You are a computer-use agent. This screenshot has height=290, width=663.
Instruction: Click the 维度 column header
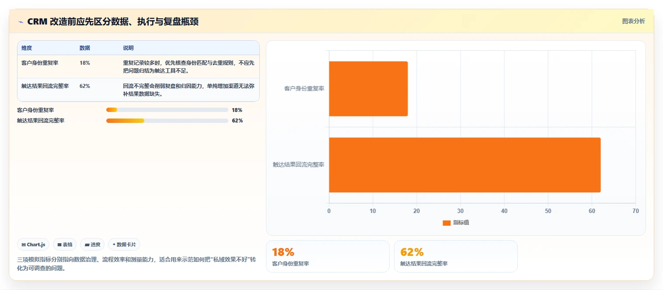coord(27,48)
